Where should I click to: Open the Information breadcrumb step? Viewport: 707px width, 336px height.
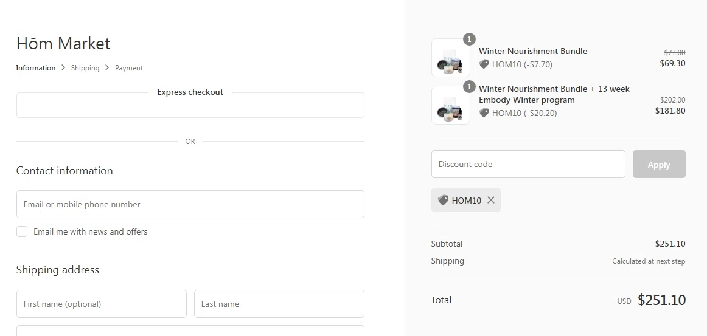coord(36,68)
